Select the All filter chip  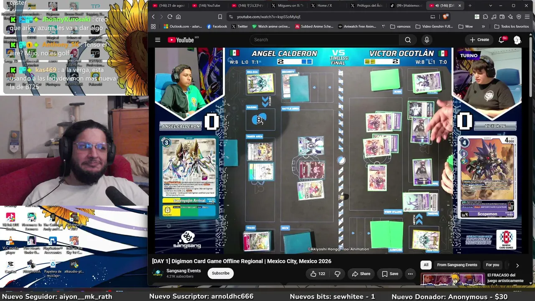(x=426, y=265)
